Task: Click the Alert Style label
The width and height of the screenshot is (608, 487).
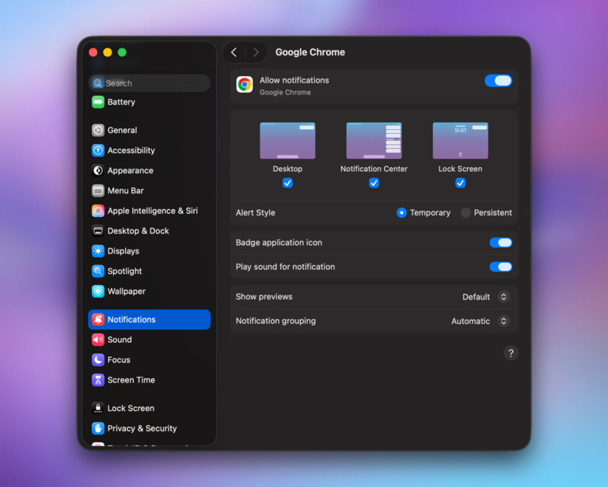Action: point(256,213)
